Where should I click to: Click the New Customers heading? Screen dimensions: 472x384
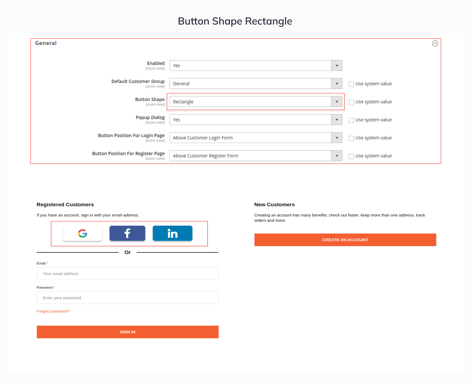point(274,204)
